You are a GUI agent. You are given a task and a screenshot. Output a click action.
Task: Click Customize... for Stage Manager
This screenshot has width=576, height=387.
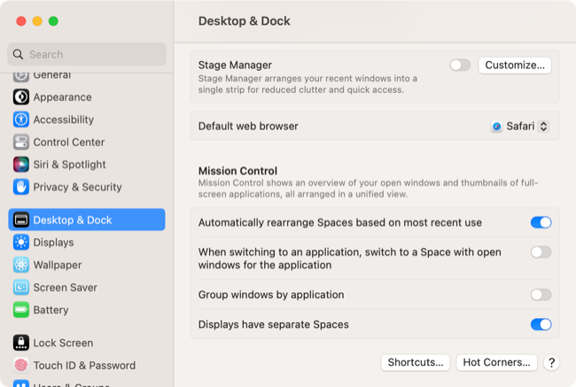[515, 66]
